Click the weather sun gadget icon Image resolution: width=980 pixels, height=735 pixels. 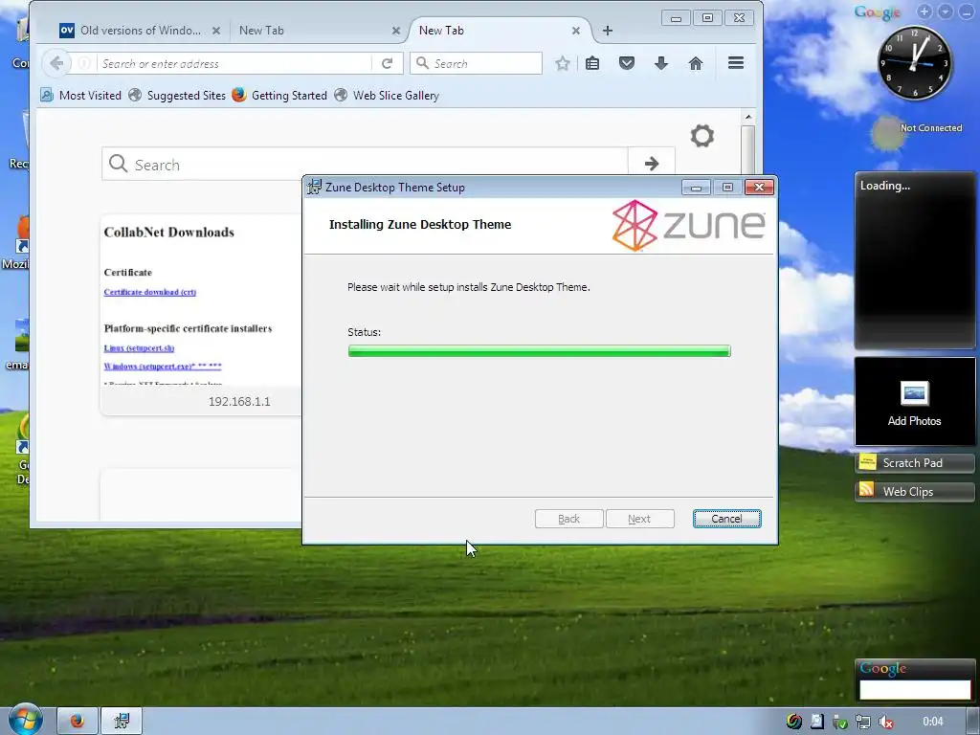pyautogui.click(x=887, y=133)
